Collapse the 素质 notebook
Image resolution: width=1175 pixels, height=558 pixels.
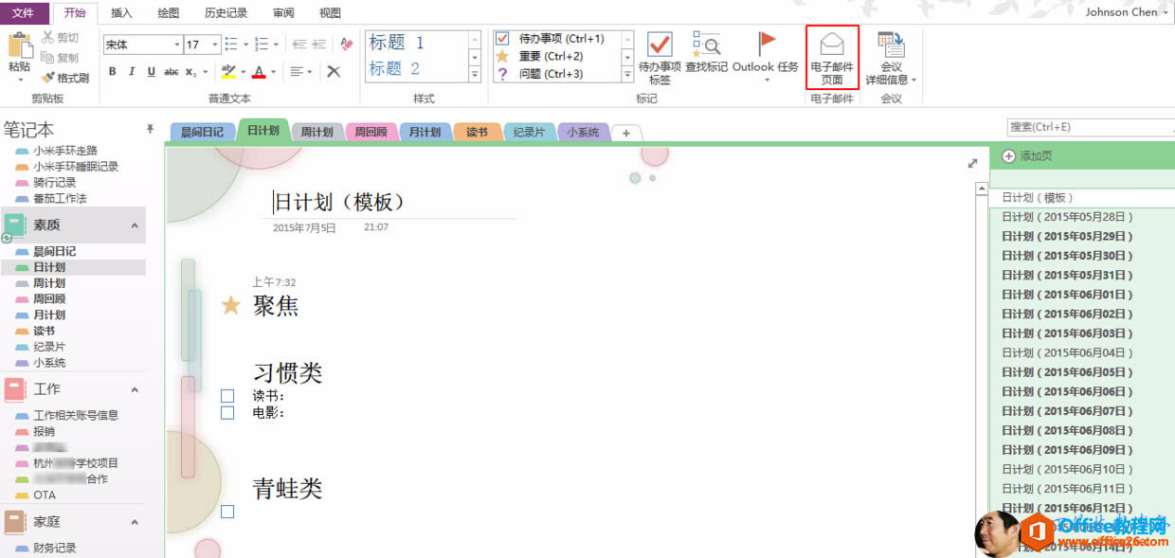pos(135,225)
